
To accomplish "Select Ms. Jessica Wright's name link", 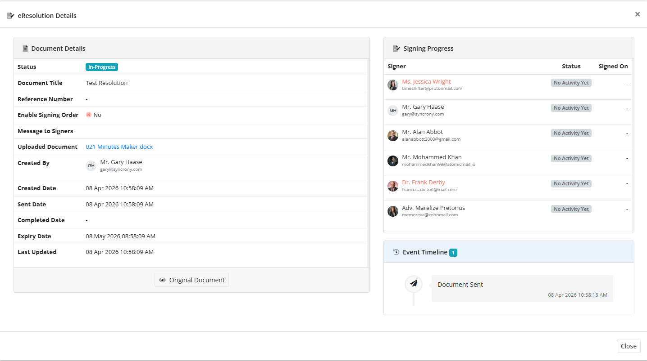I will (426, 81).
